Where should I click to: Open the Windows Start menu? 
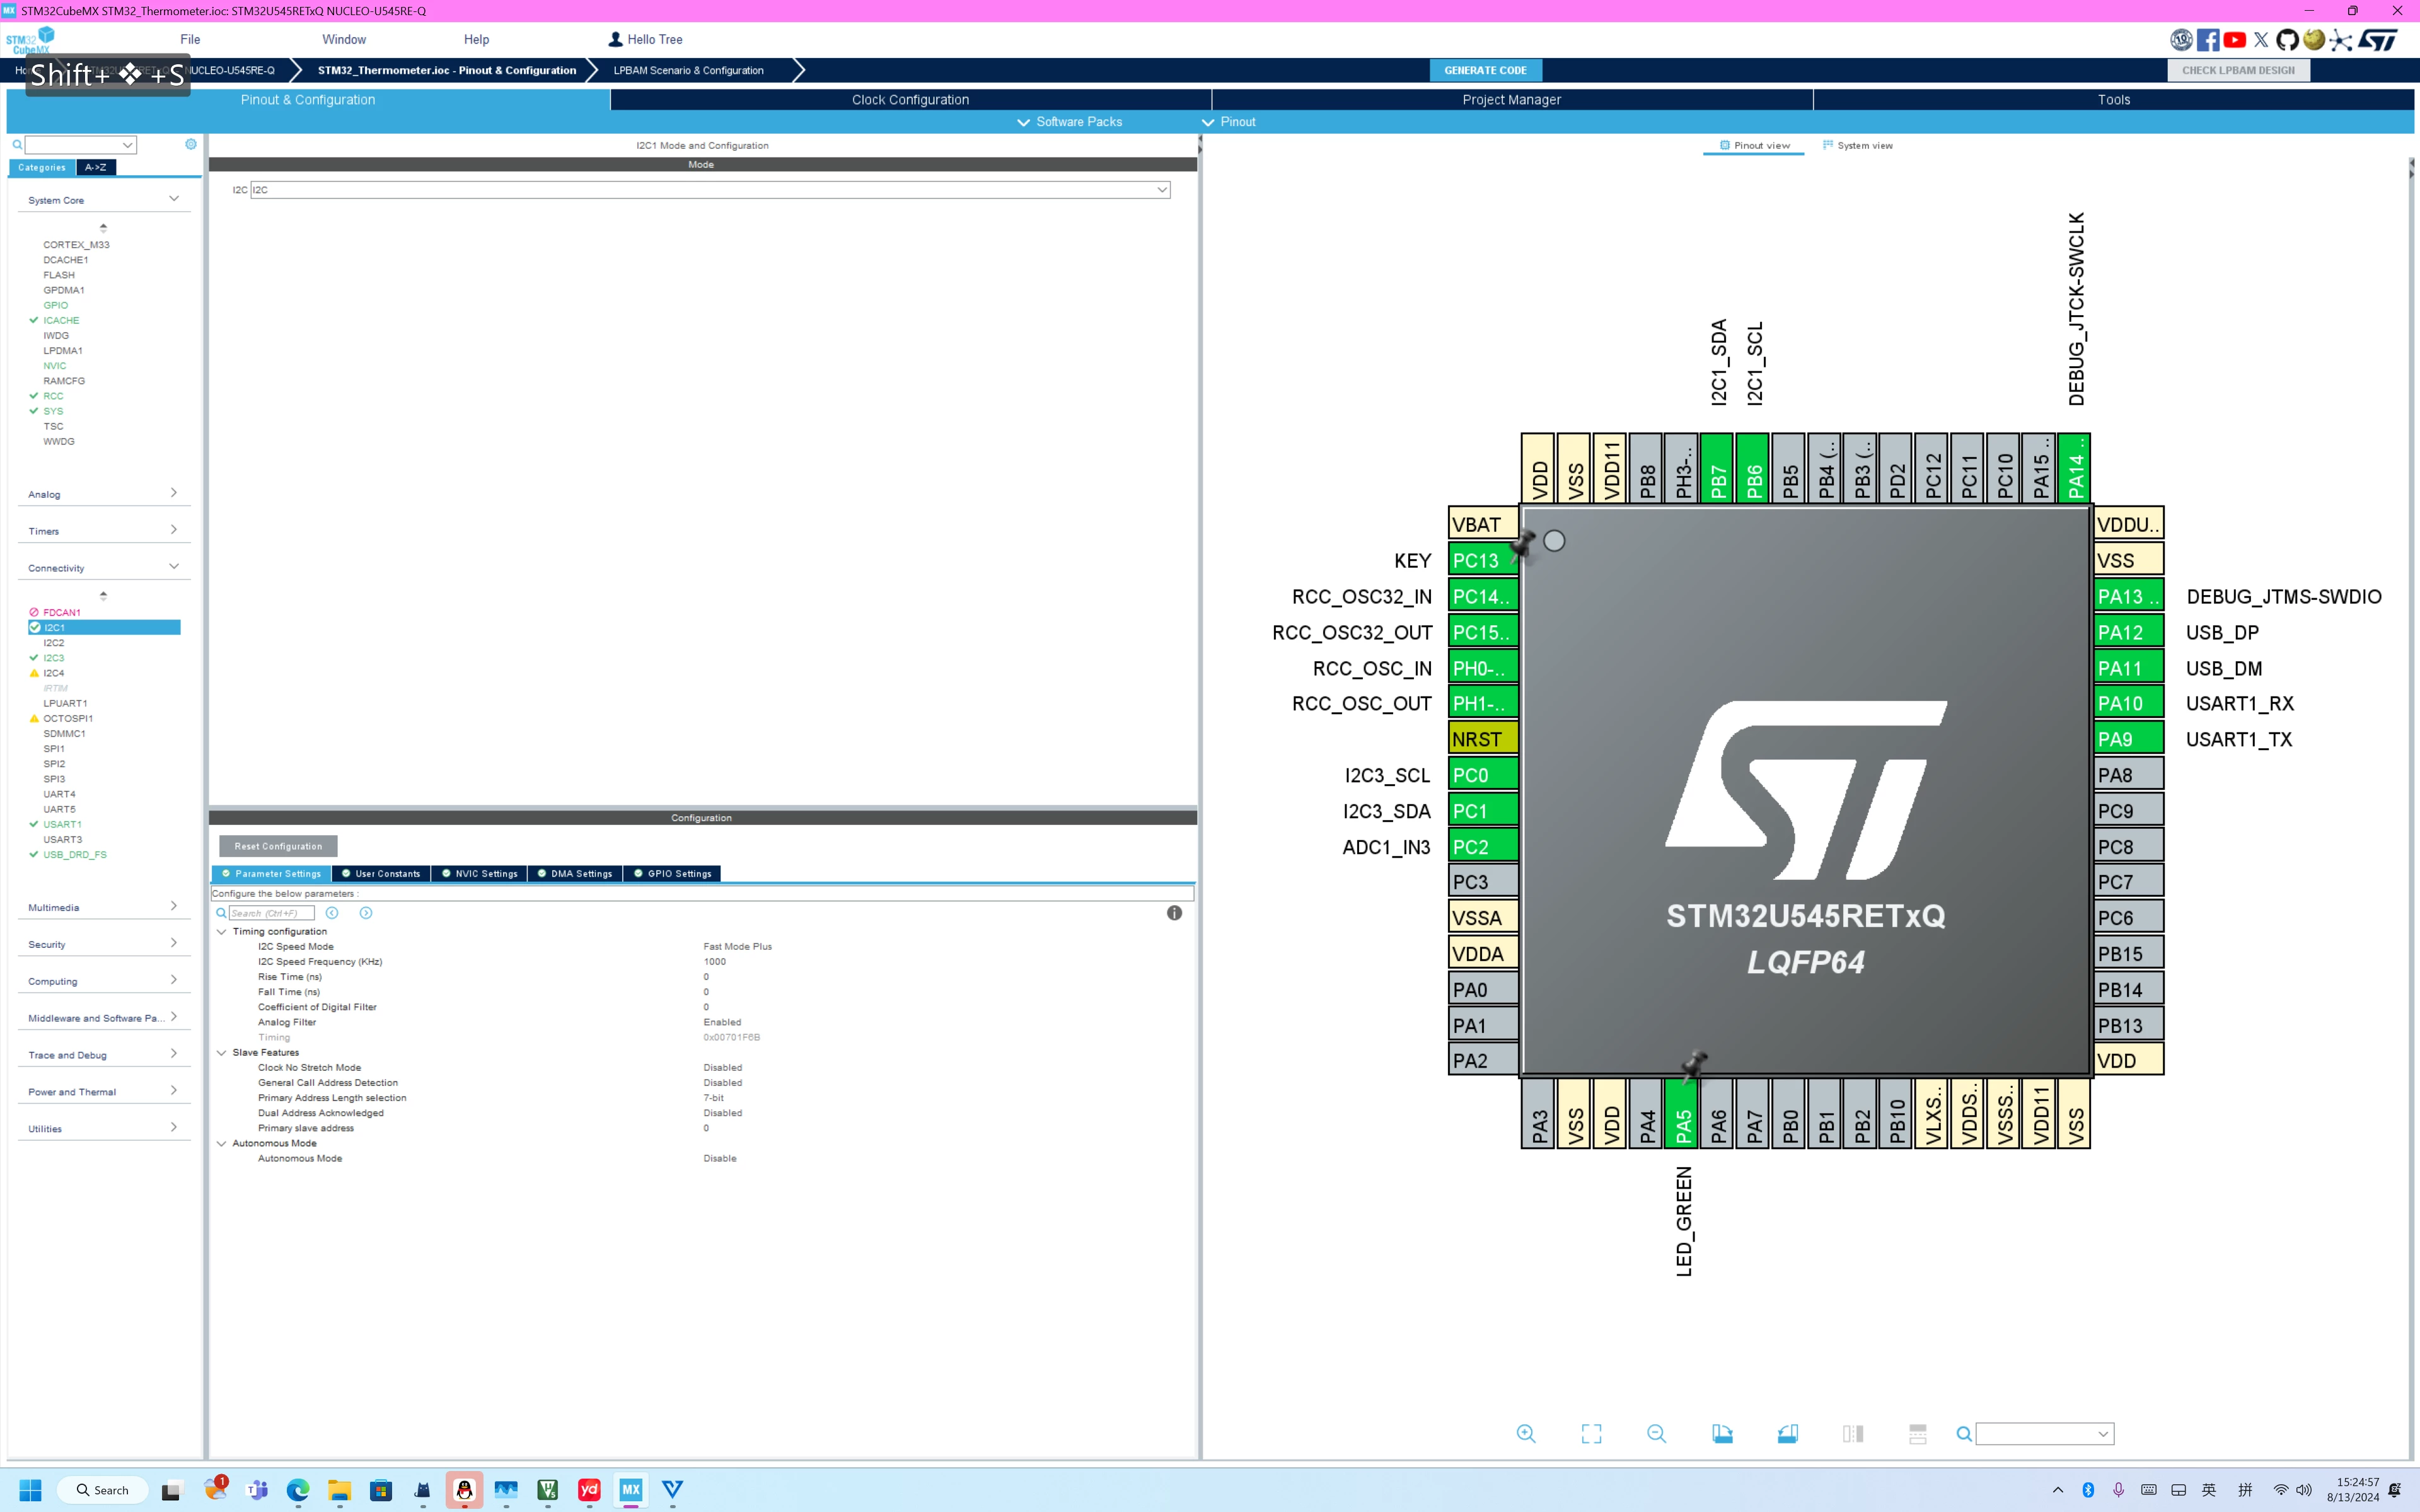click(31, 1490)
